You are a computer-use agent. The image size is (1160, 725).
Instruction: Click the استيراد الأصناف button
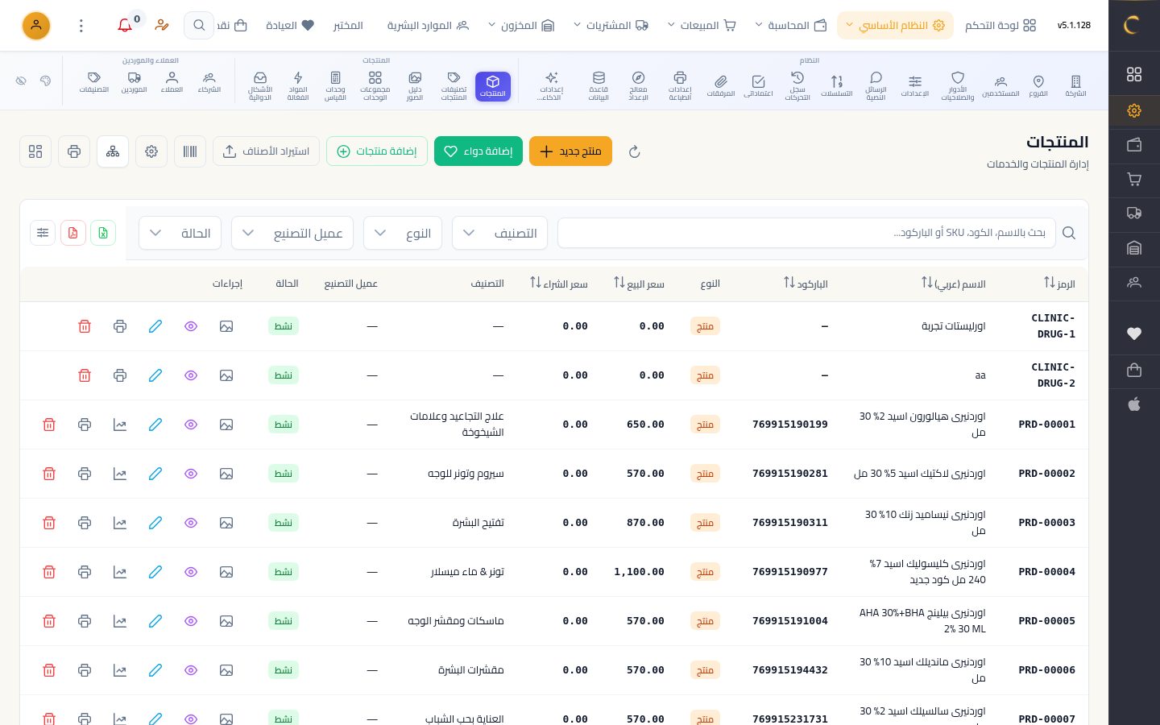tap(266, 151)
